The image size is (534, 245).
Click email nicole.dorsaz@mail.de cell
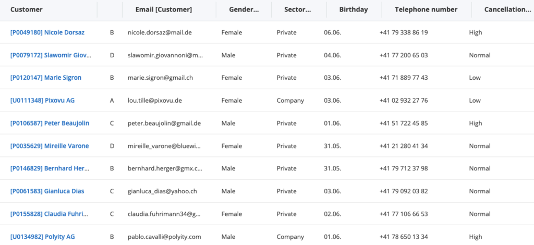coord(160,32)
